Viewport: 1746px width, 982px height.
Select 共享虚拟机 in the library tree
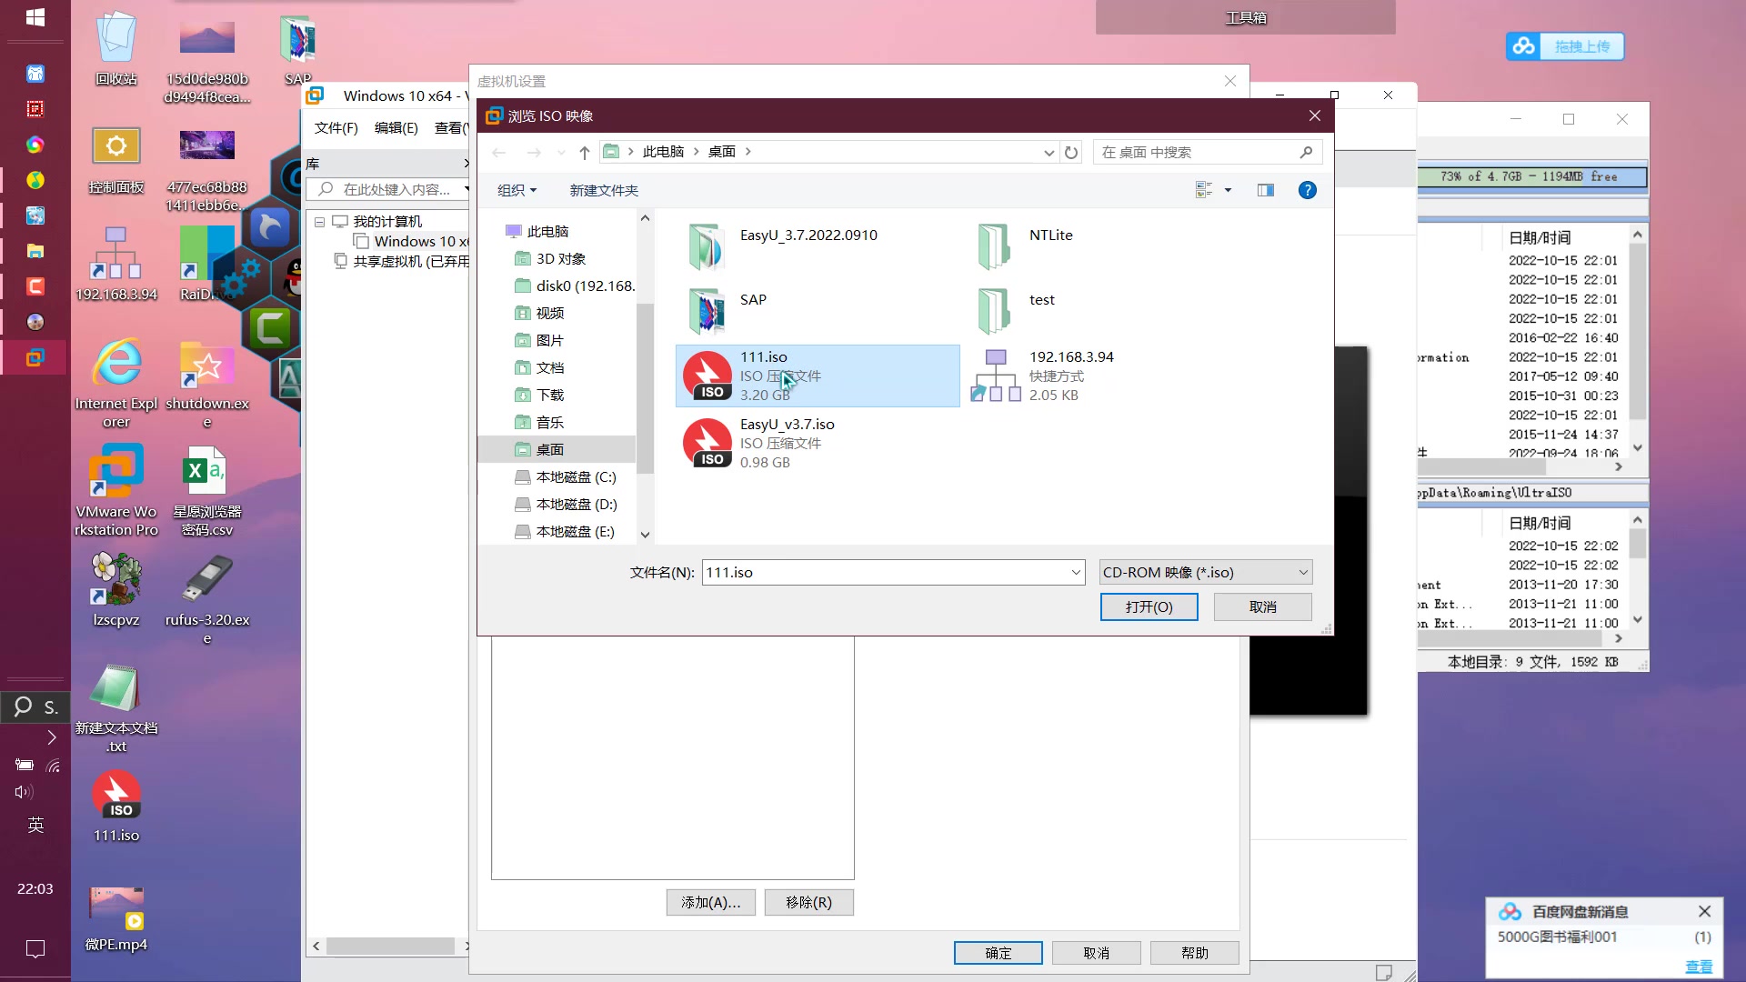coord(401,261)
